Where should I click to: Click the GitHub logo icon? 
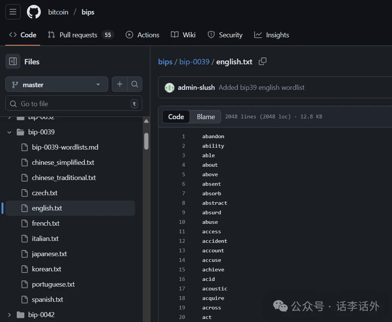[34, 12]
